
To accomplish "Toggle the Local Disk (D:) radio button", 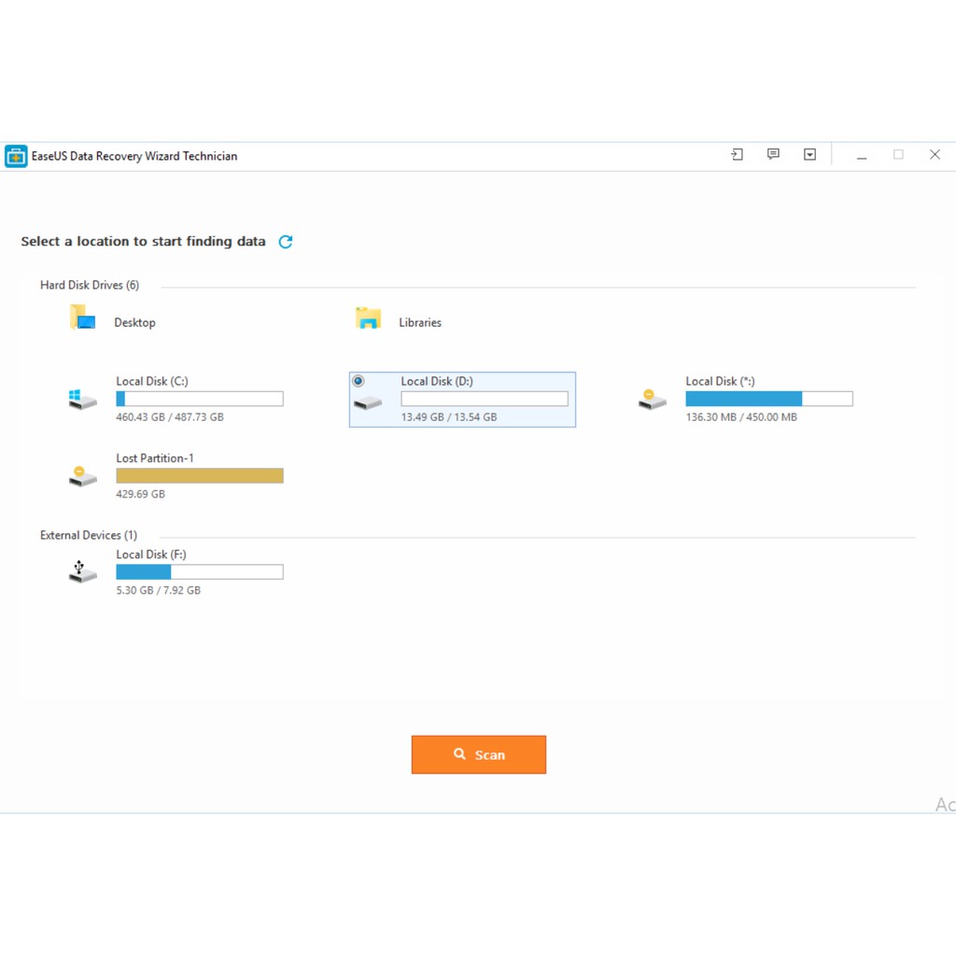I will click(x=358, y=381).
